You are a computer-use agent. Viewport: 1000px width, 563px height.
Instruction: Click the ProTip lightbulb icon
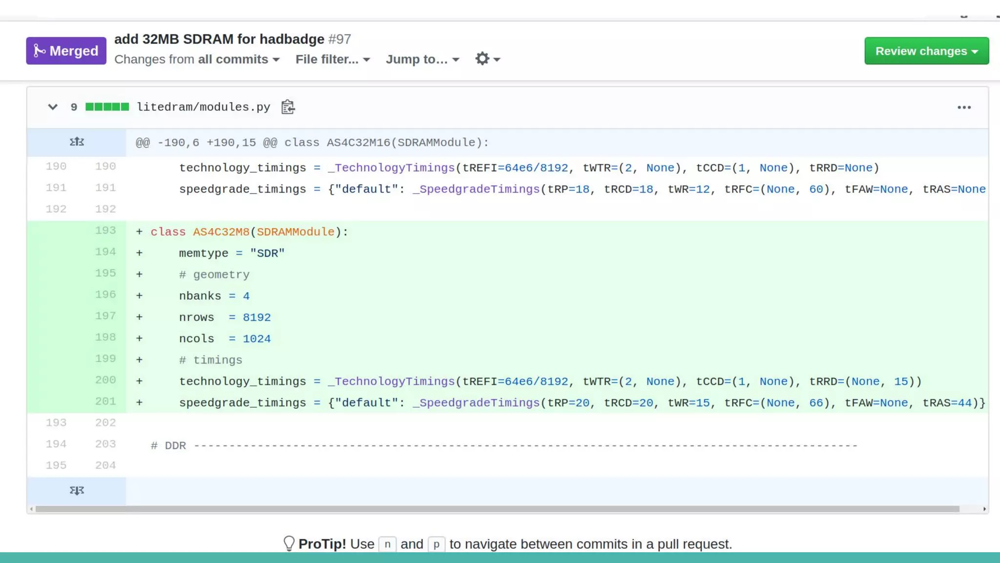coord(289,544)
